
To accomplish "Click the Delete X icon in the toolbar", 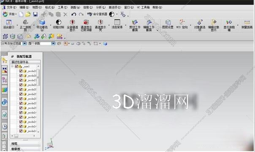I will pyautogui.click(x=65, y=14).
